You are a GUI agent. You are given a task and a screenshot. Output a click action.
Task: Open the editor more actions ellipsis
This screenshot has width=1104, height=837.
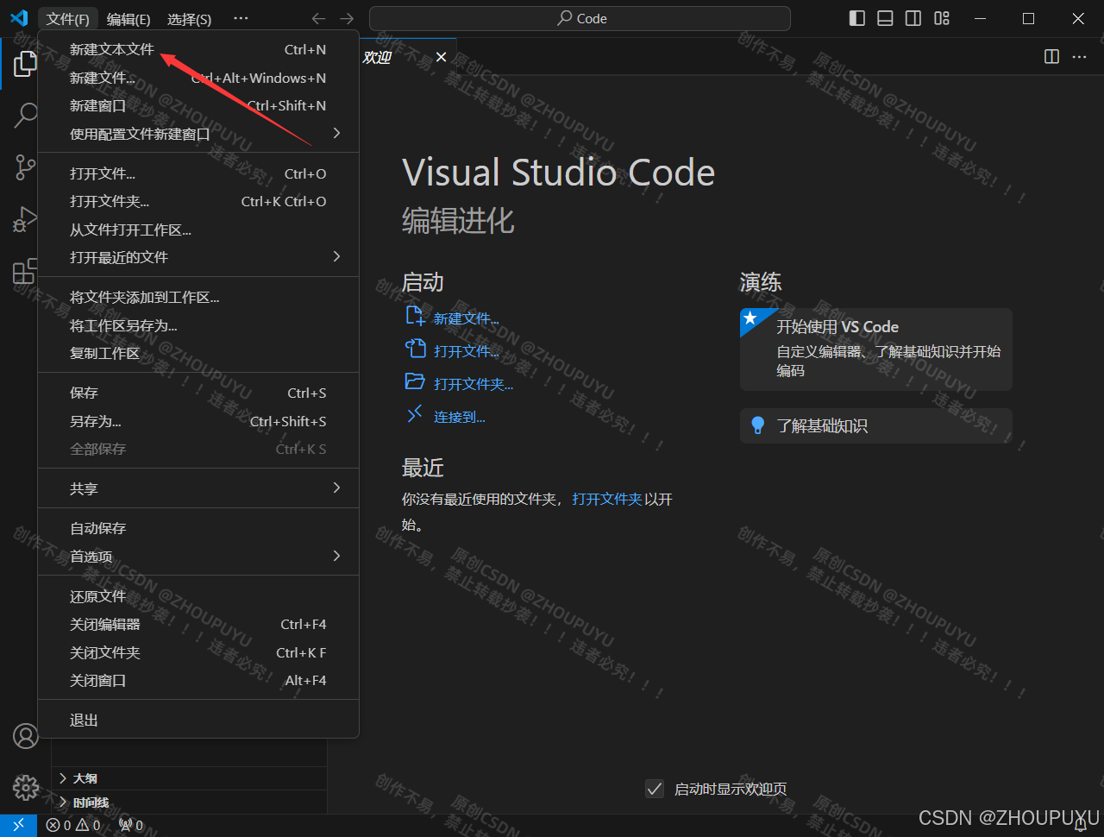click(1079, 56)
